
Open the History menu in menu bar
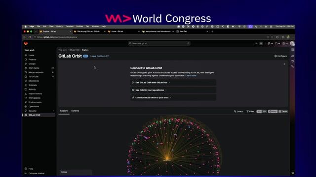59,27
